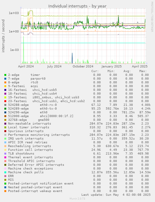
Task: Click the '524288-edge eth0-rx-0' legend label
Action: [32, 105]
